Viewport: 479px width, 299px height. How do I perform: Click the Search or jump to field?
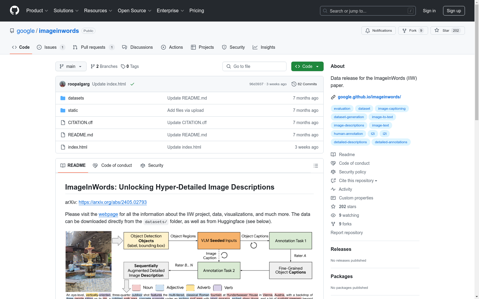click(368, 11)
